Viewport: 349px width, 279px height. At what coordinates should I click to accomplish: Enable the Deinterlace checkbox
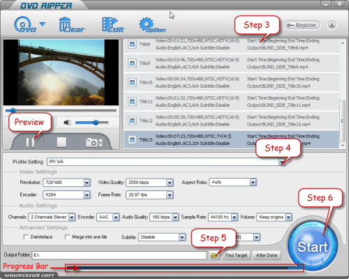point(26,237)
